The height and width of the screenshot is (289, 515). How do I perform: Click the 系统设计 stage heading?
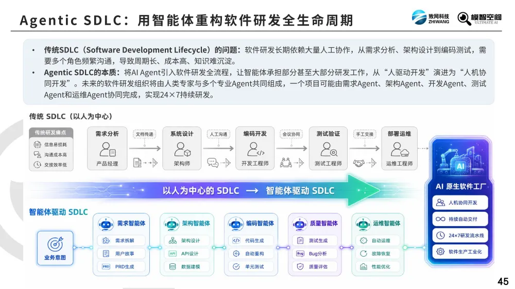(x=182, y=134)
